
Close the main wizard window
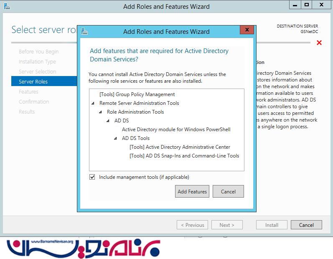(321, 5)
